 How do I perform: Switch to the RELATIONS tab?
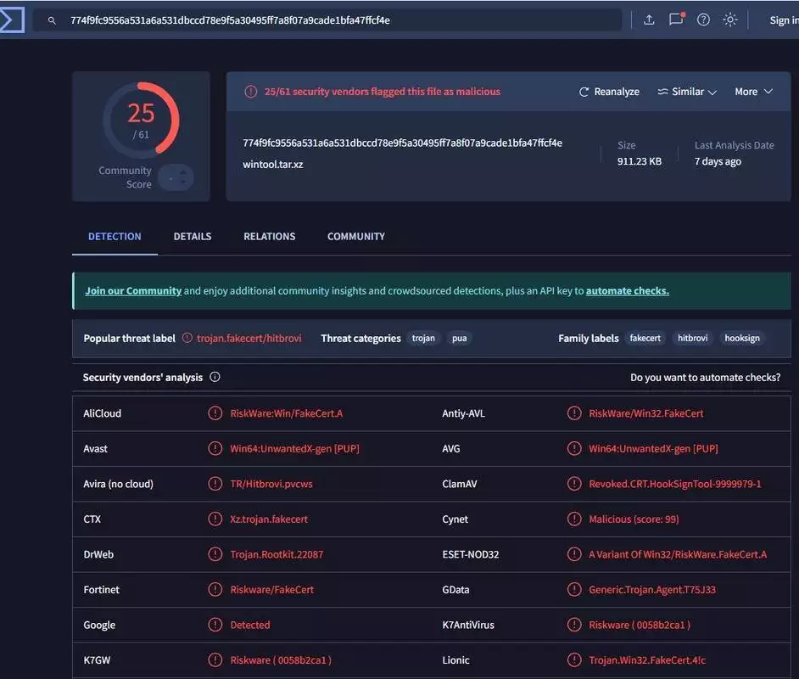click(x=269, y=237)
